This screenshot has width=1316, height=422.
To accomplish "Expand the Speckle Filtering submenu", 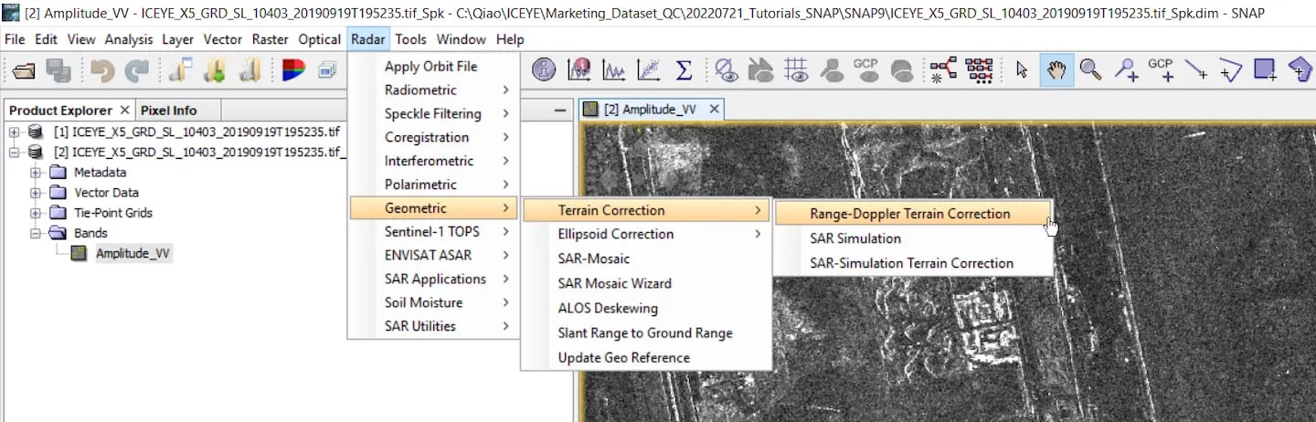I will [433, 113].
